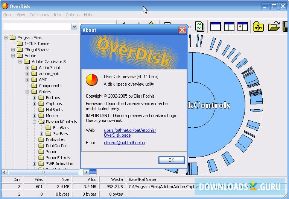Collapse the Program Files tree node

[6, 38]
